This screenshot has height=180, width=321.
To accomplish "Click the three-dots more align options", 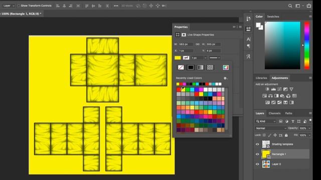I will (116, 6).
